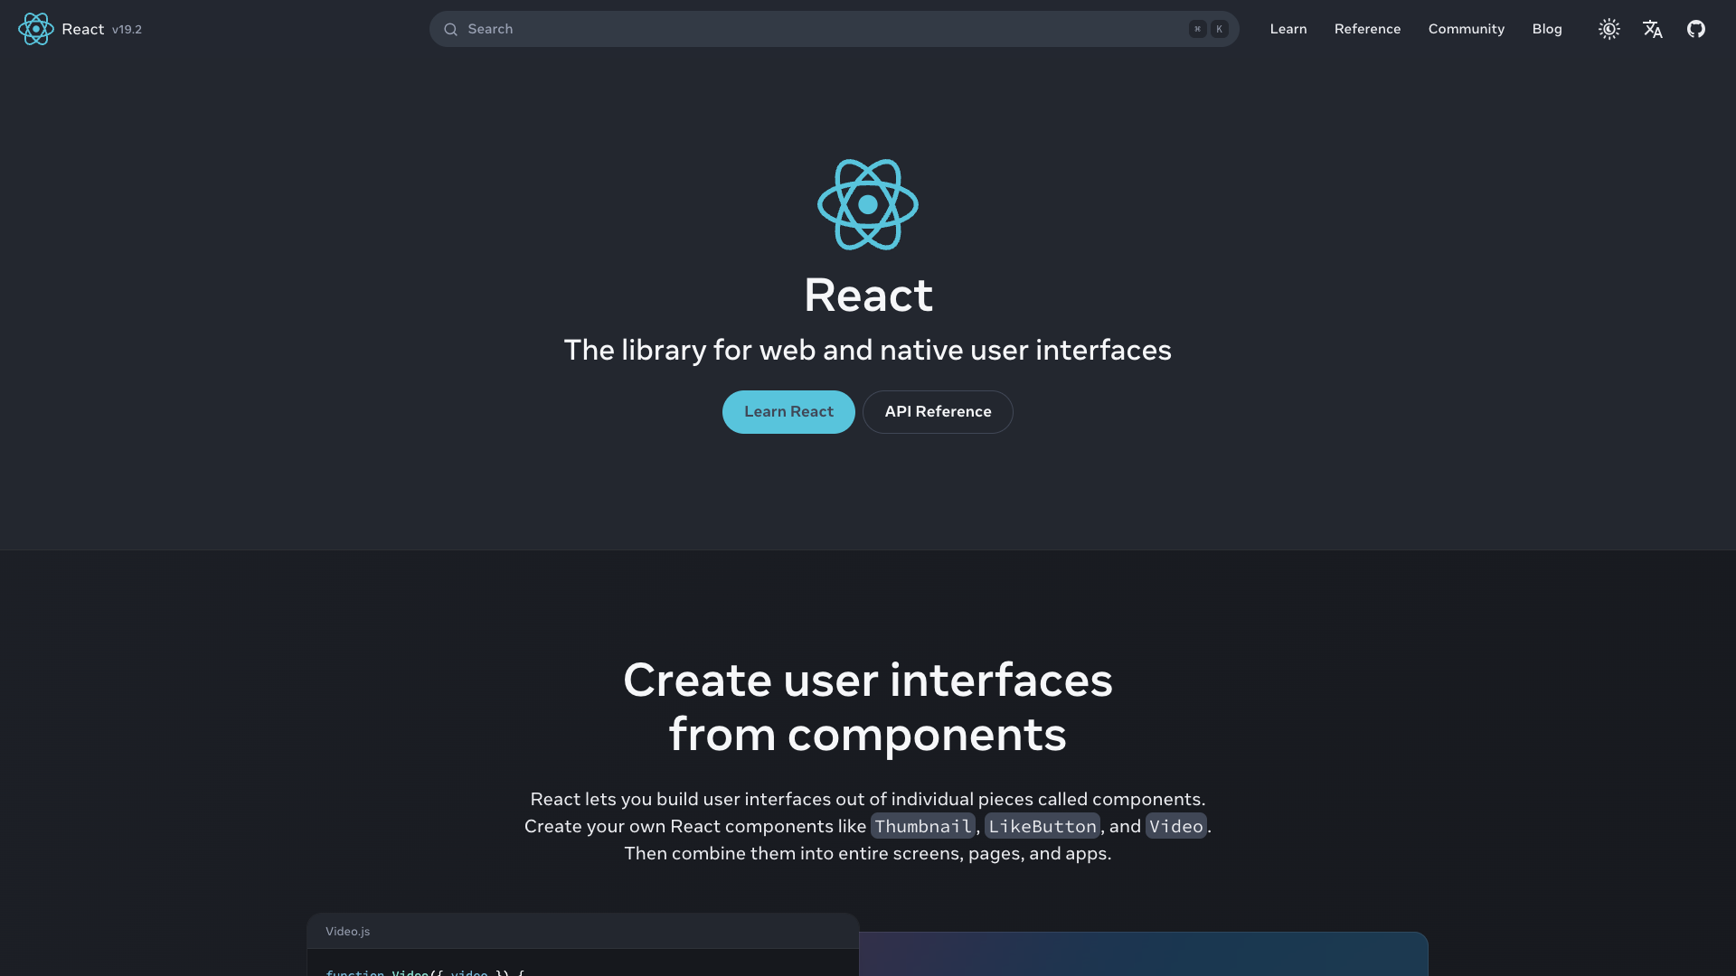
Task: Open the GitHub repository icon
Action: (1696, 29)
